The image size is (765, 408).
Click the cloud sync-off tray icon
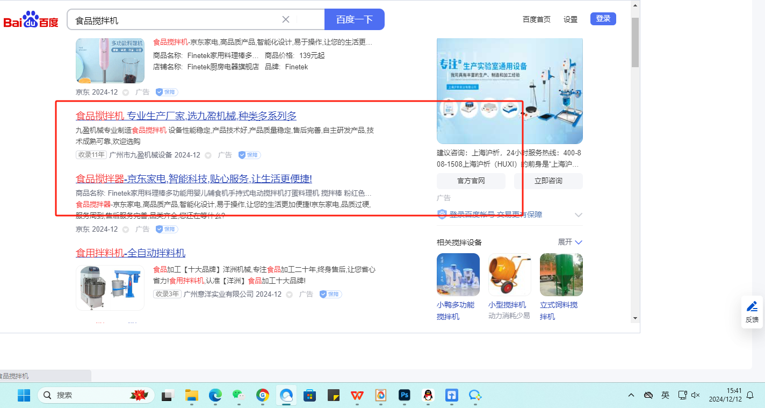click(x=648, y=395)
